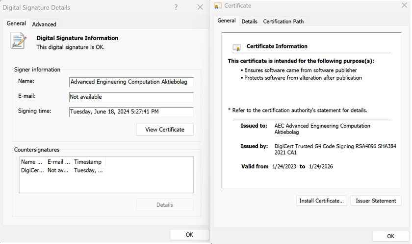Confirm OK in Digital Signature Details dialog
Screen dimensions: 412x244
189,235
